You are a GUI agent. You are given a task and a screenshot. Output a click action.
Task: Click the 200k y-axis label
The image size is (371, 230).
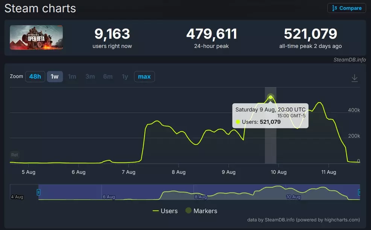354,136
